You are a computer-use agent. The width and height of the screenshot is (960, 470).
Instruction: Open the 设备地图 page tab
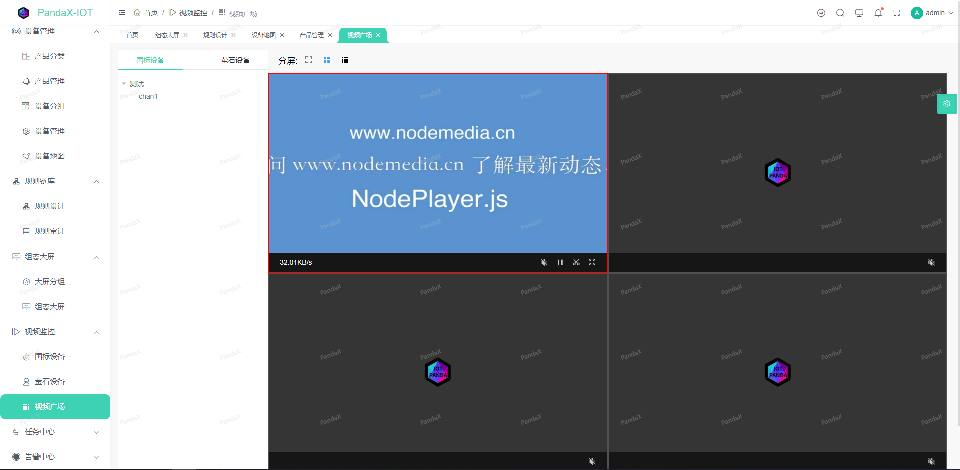[x=264, y=35]
